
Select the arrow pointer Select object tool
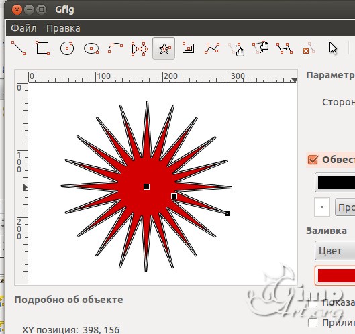coord(333,48)
